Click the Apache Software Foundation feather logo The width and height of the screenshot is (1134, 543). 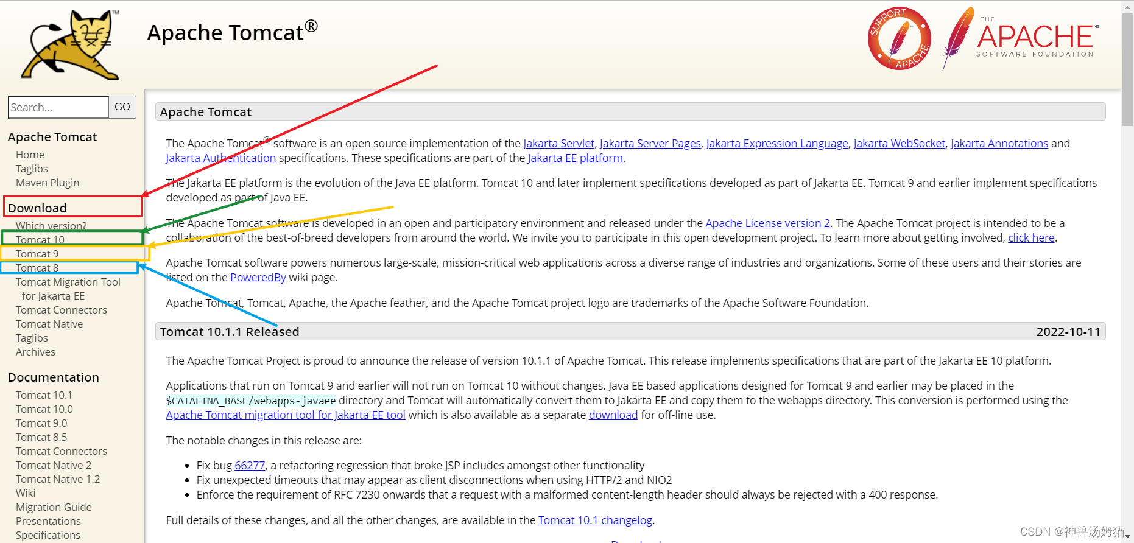tap(1021, 38)
